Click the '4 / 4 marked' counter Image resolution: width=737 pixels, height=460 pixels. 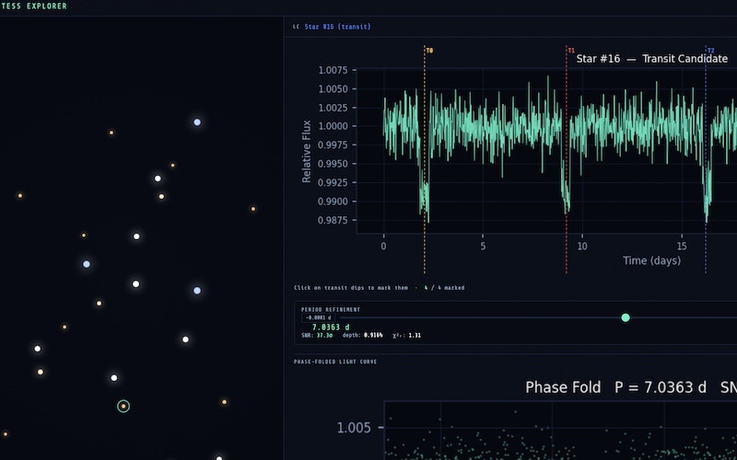coord(444,288)
